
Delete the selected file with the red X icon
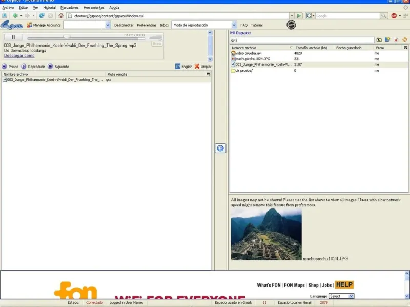point(396,40)
